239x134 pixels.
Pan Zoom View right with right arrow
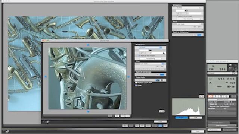[128, 77]
